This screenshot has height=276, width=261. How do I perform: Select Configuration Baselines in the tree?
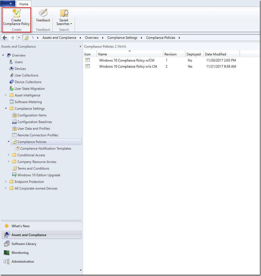point(35,122)
